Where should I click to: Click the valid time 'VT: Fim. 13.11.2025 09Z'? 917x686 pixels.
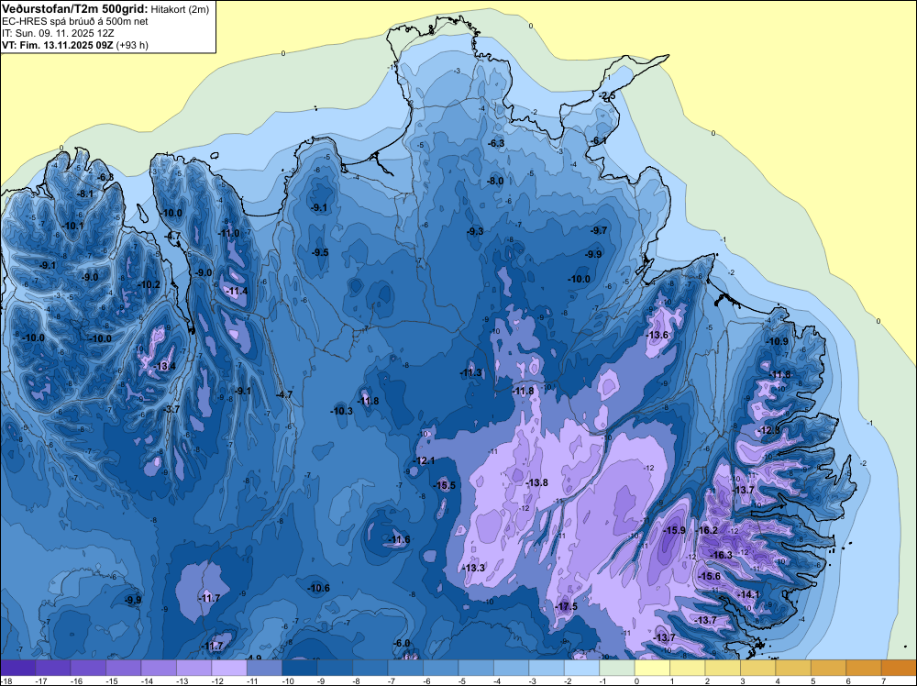coord(58,45)
